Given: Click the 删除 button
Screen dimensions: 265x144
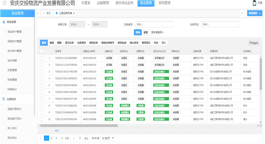Looking at the screenshot, I should tap(59, 43).
